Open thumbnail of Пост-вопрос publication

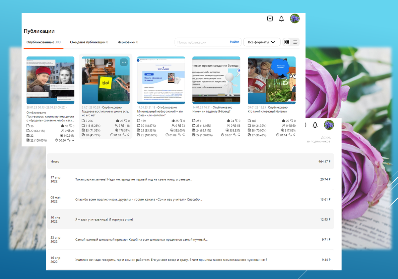pos(50,80)
